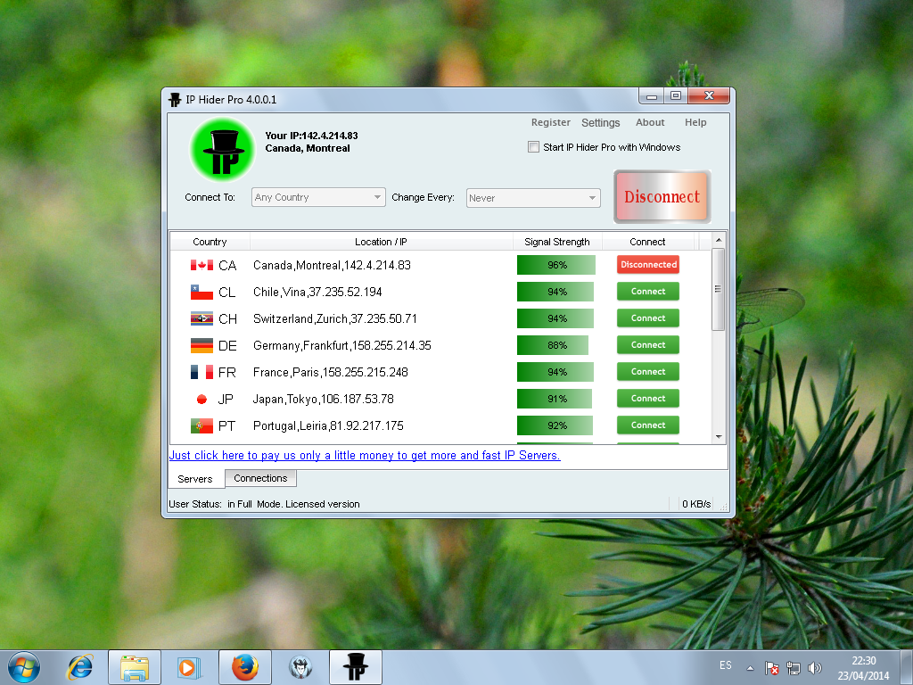This screenshot has width=913, height=685.
Task: Click the server list scrollbar thumb
Action: (x=718, y=290)
